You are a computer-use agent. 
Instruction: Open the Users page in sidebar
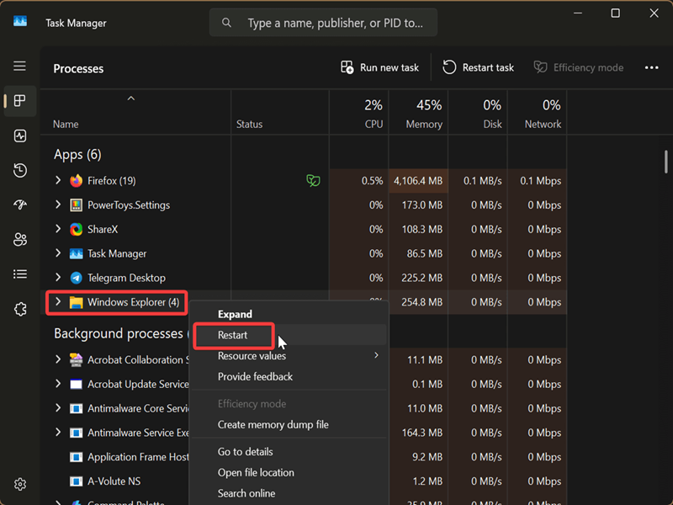(20, 240)
